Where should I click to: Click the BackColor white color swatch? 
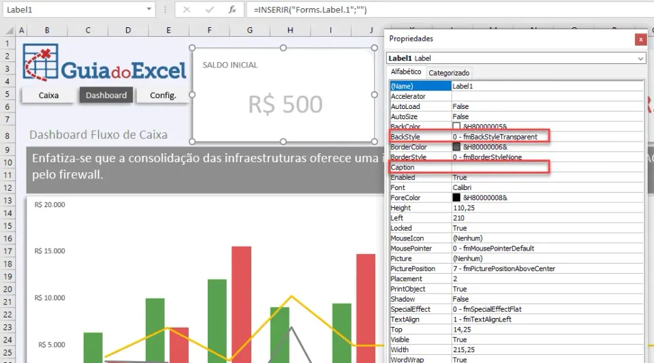click(456, 126)
